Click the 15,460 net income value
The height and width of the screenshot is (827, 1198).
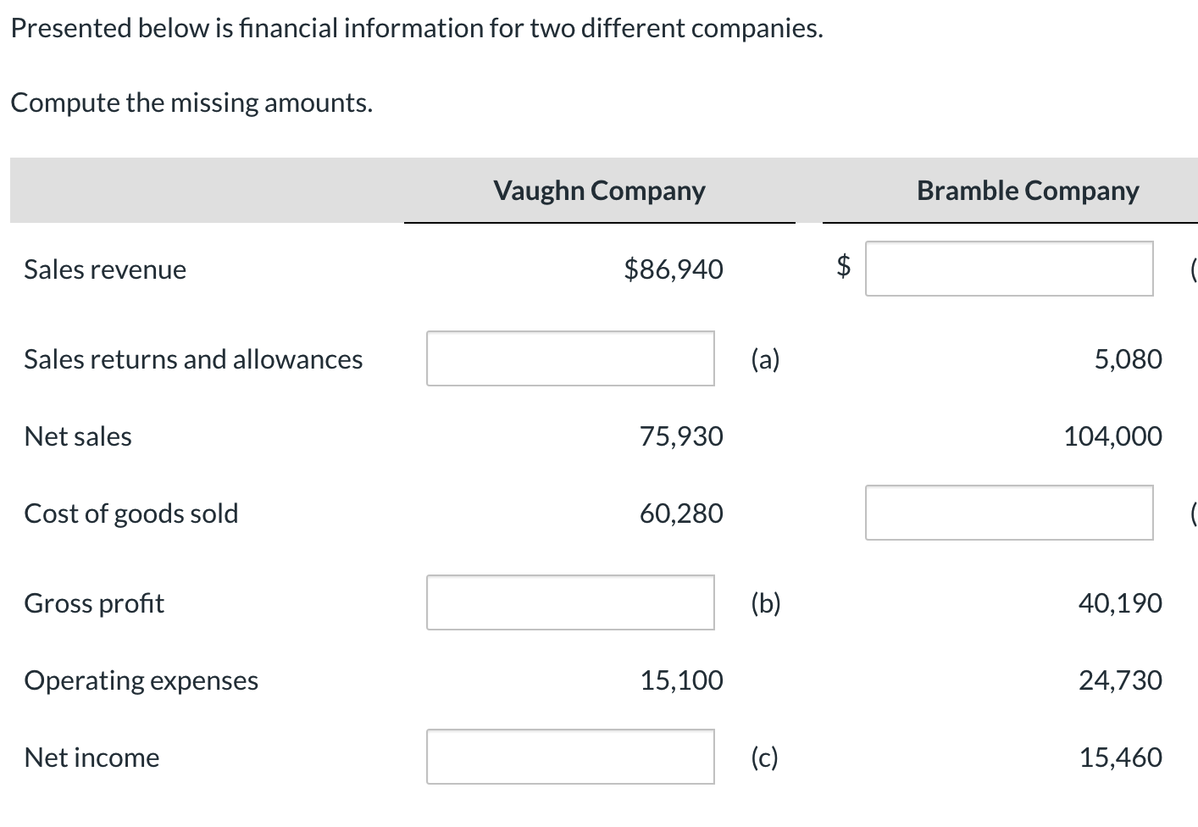[x=1121, y=757]
